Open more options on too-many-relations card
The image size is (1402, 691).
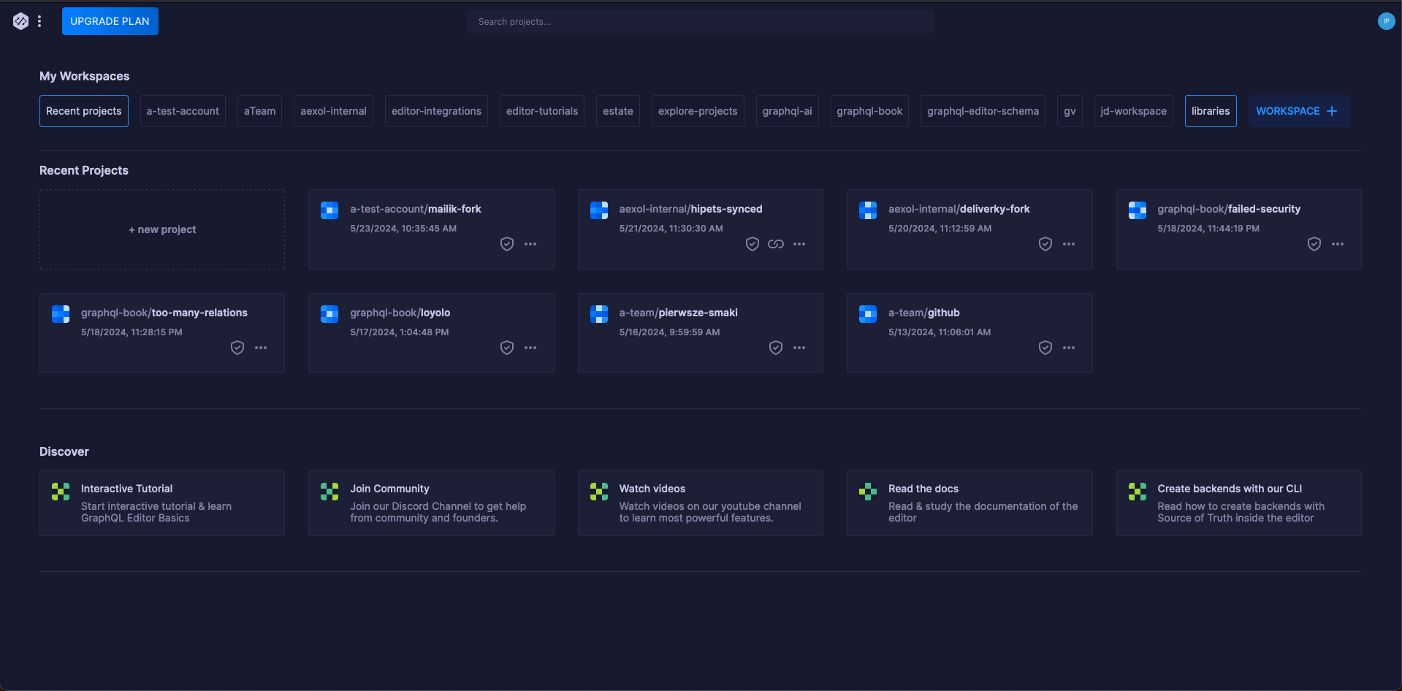tap(261, 348)
